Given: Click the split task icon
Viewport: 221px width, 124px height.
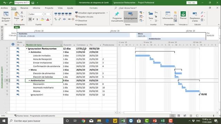Looking at the screenshot, I should pos(64,19).
